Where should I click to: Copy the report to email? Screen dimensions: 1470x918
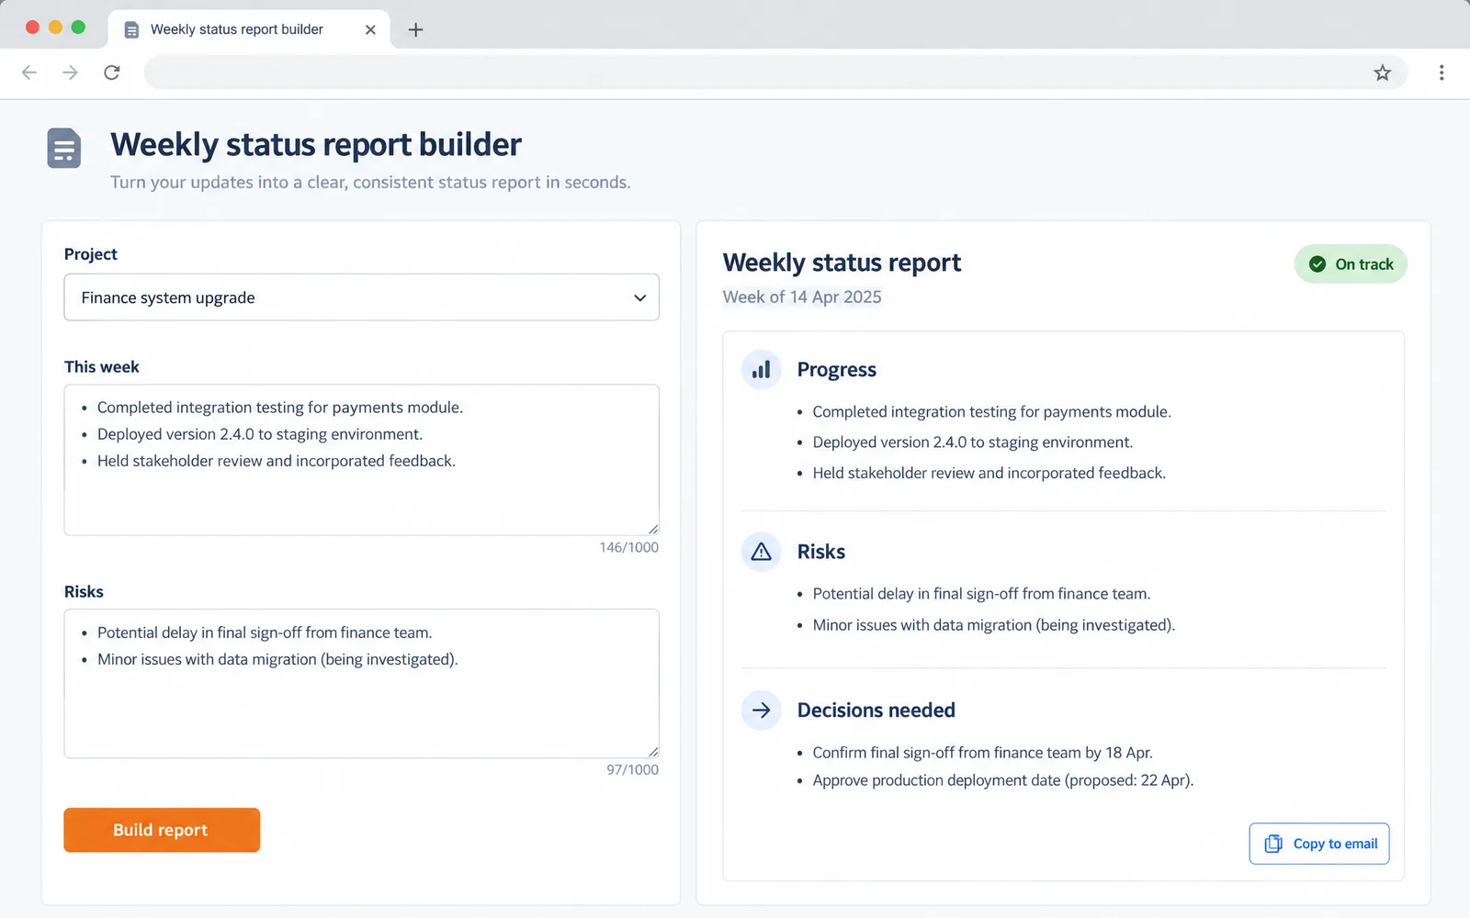pyautogui.click(x=1319, y=844)
